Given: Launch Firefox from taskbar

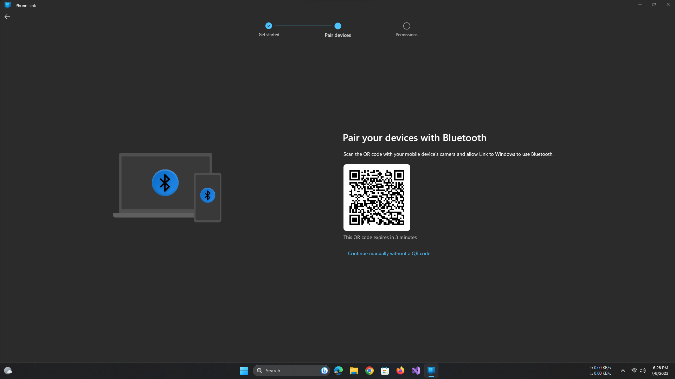Looking at the screenshot, I should 400,371.
